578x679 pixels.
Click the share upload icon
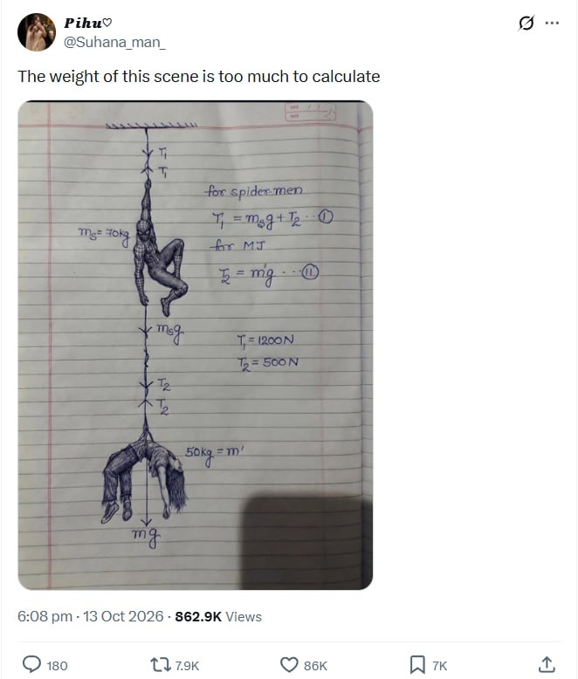click(x=547, y=664)
